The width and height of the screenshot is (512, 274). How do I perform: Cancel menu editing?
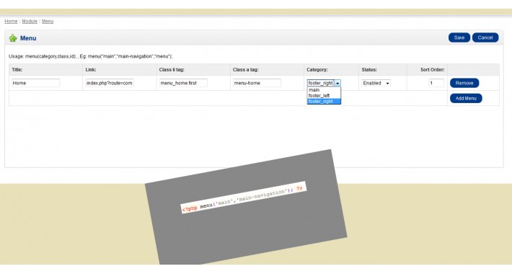tap(485, 37)
